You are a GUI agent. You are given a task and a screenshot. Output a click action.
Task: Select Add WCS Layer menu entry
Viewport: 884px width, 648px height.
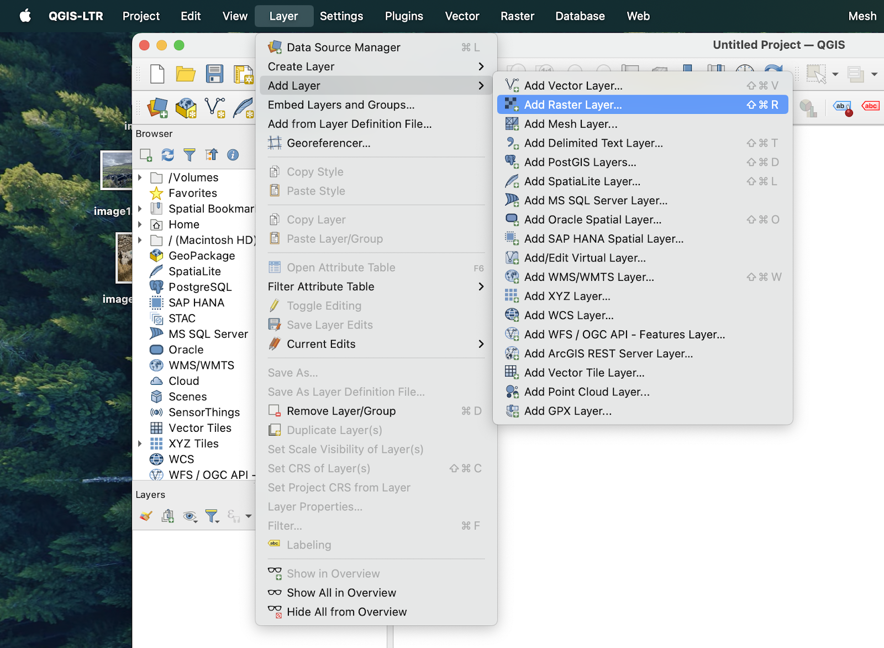(x=643, y=315)
